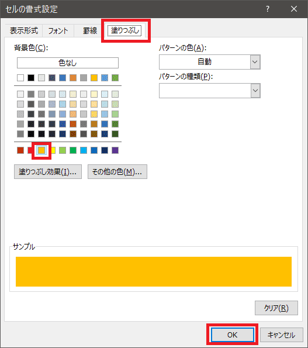The width and height of the screenshot is (308, 348).
Task: Expand the パターンの色 dropdown showing 自動
Action: (x=210, y=62)
